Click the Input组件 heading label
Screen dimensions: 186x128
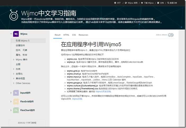tap(25, 93)
